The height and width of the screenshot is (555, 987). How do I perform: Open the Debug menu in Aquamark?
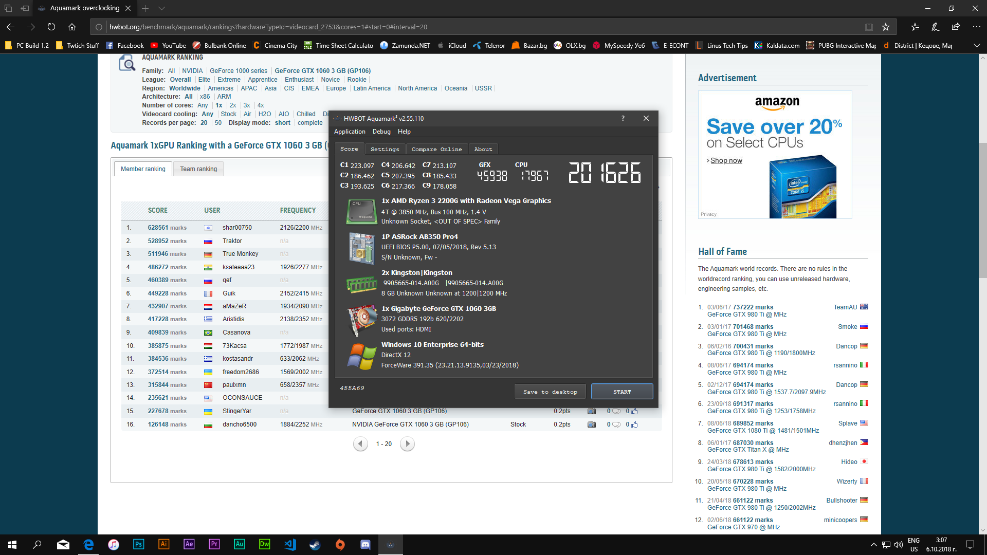[x=381, y=132]
